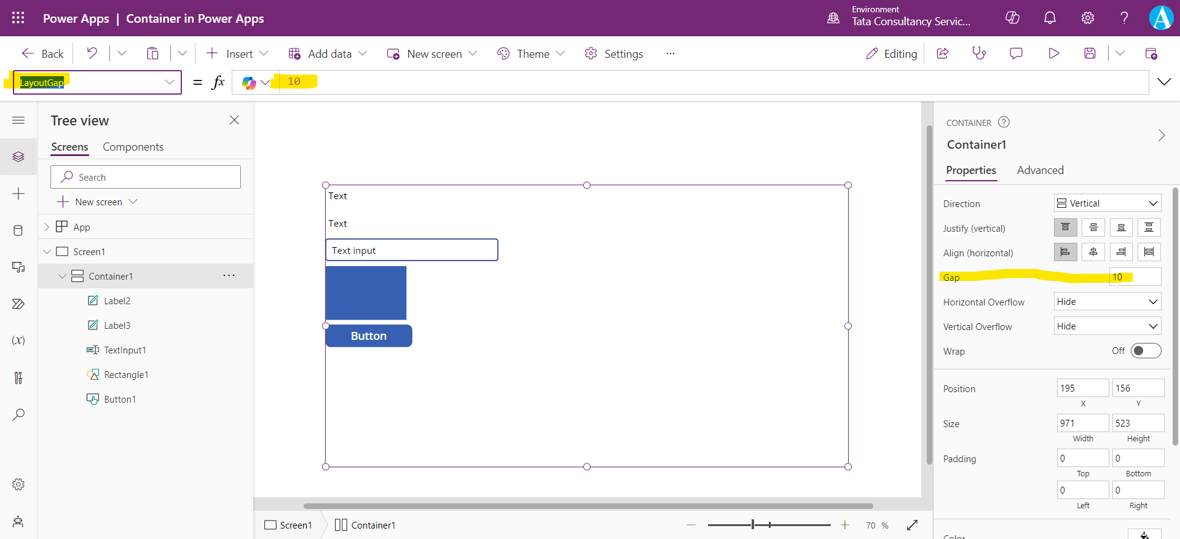Viewport: 1180px width, 539px height.
Task: Open Data pane in left sidebar
Action: click(18, 230)
